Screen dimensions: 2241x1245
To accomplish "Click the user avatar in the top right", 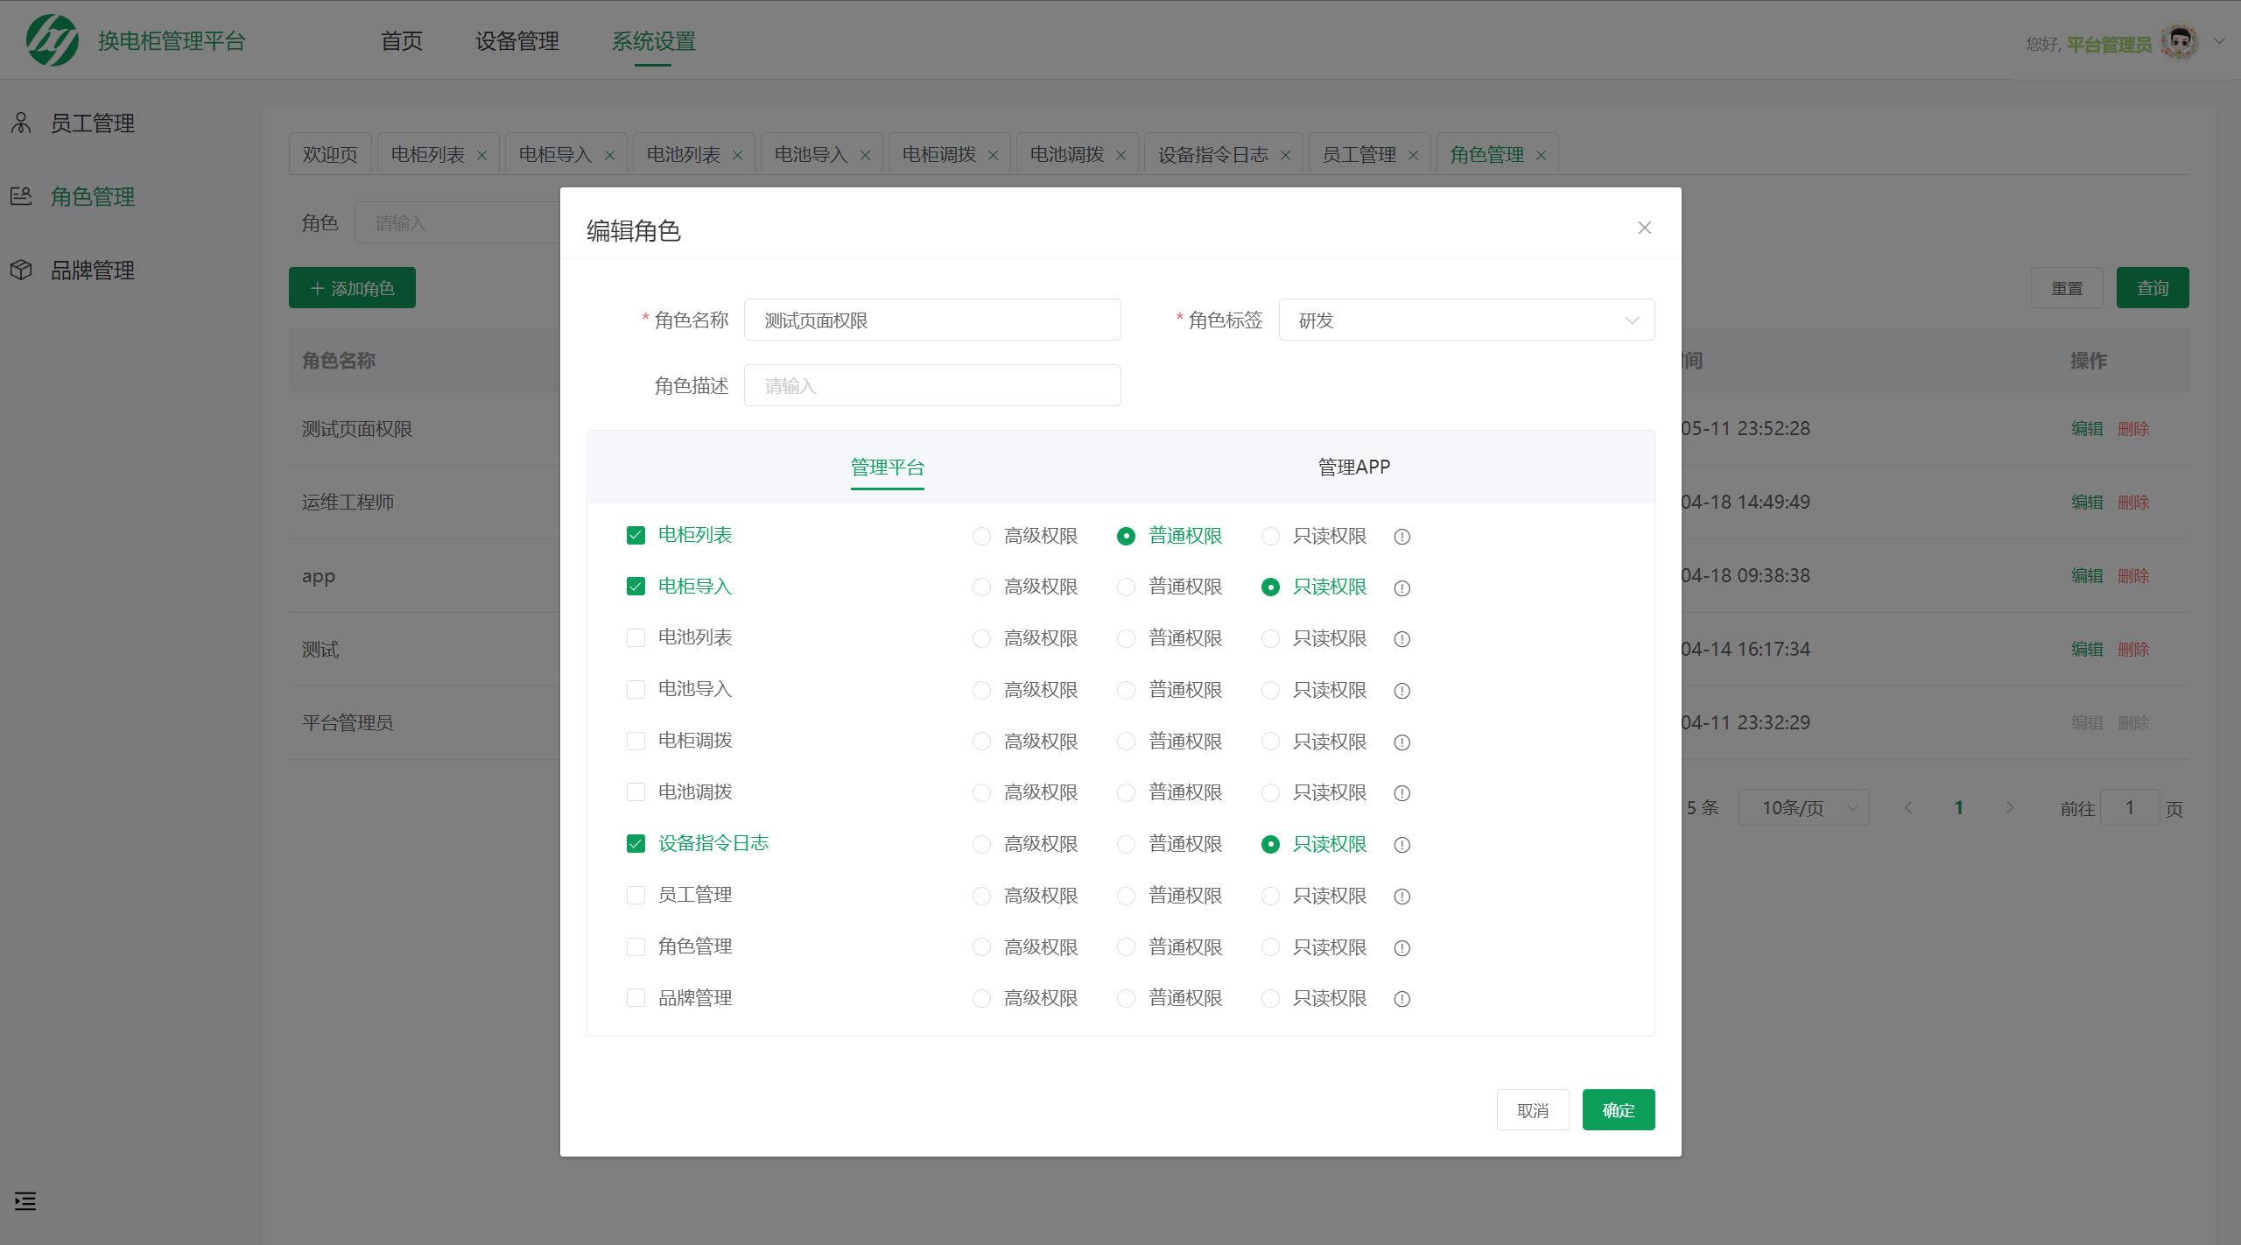I will 2177,40.
